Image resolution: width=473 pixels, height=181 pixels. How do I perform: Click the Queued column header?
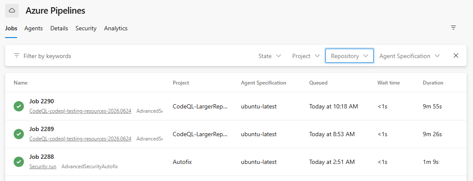318,82
